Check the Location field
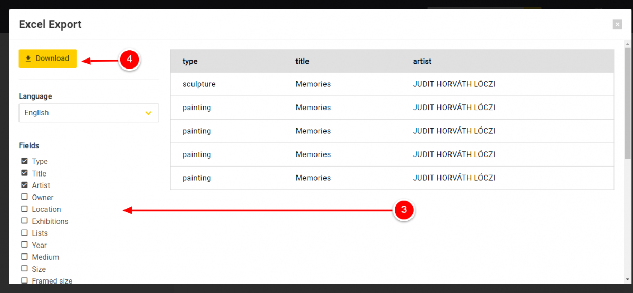 (24, 209)
